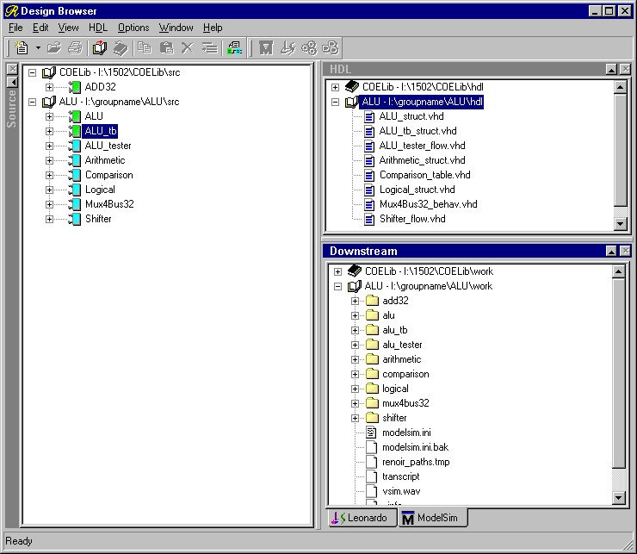Viewport: 637px width, 554px height.
Task: Click the ALU_struct.vhd file icon
Action: pyautogui.click(x=369, y=116)
